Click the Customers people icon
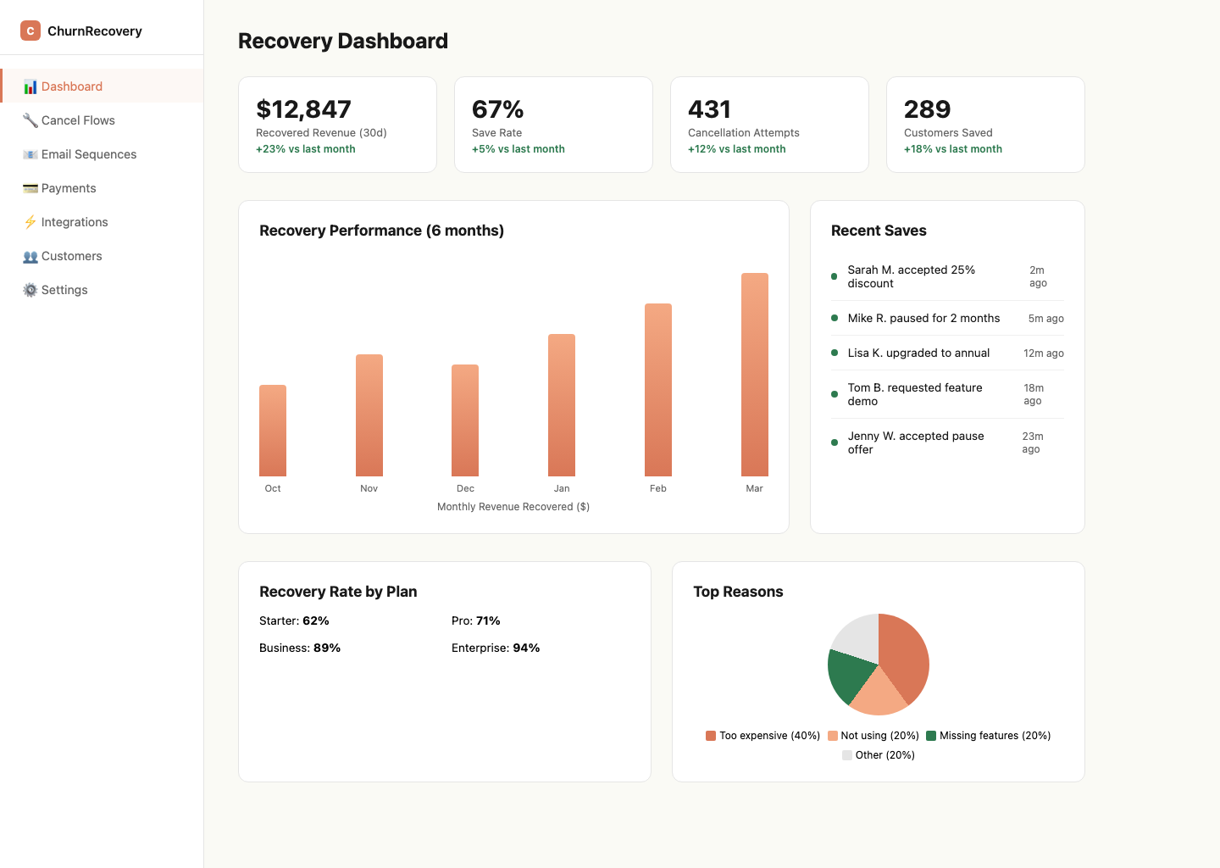Screen dimensions: 1220x868 (30, 256)
